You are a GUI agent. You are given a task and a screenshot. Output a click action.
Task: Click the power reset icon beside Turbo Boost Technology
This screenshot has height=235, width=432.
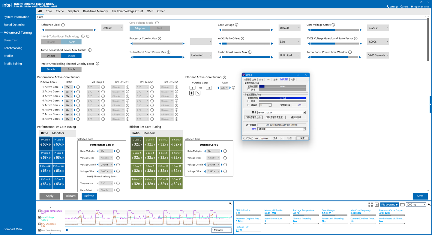tap(88, 36)
